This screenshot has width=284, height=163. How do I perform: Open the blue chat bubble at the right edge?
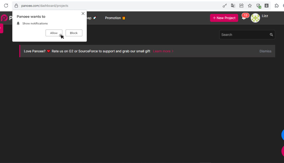click(283, 135)
